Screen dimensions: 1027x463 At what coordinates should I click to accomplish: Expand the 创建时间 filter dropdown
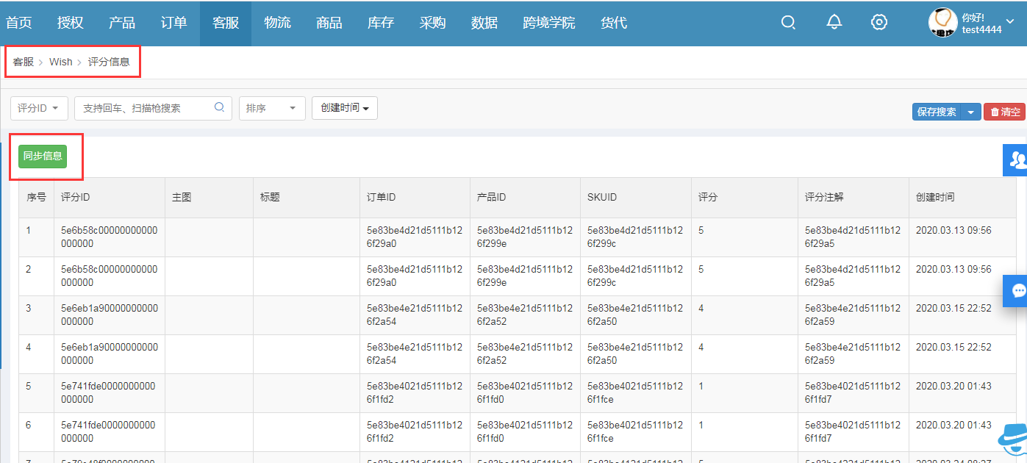pos(345,108)
